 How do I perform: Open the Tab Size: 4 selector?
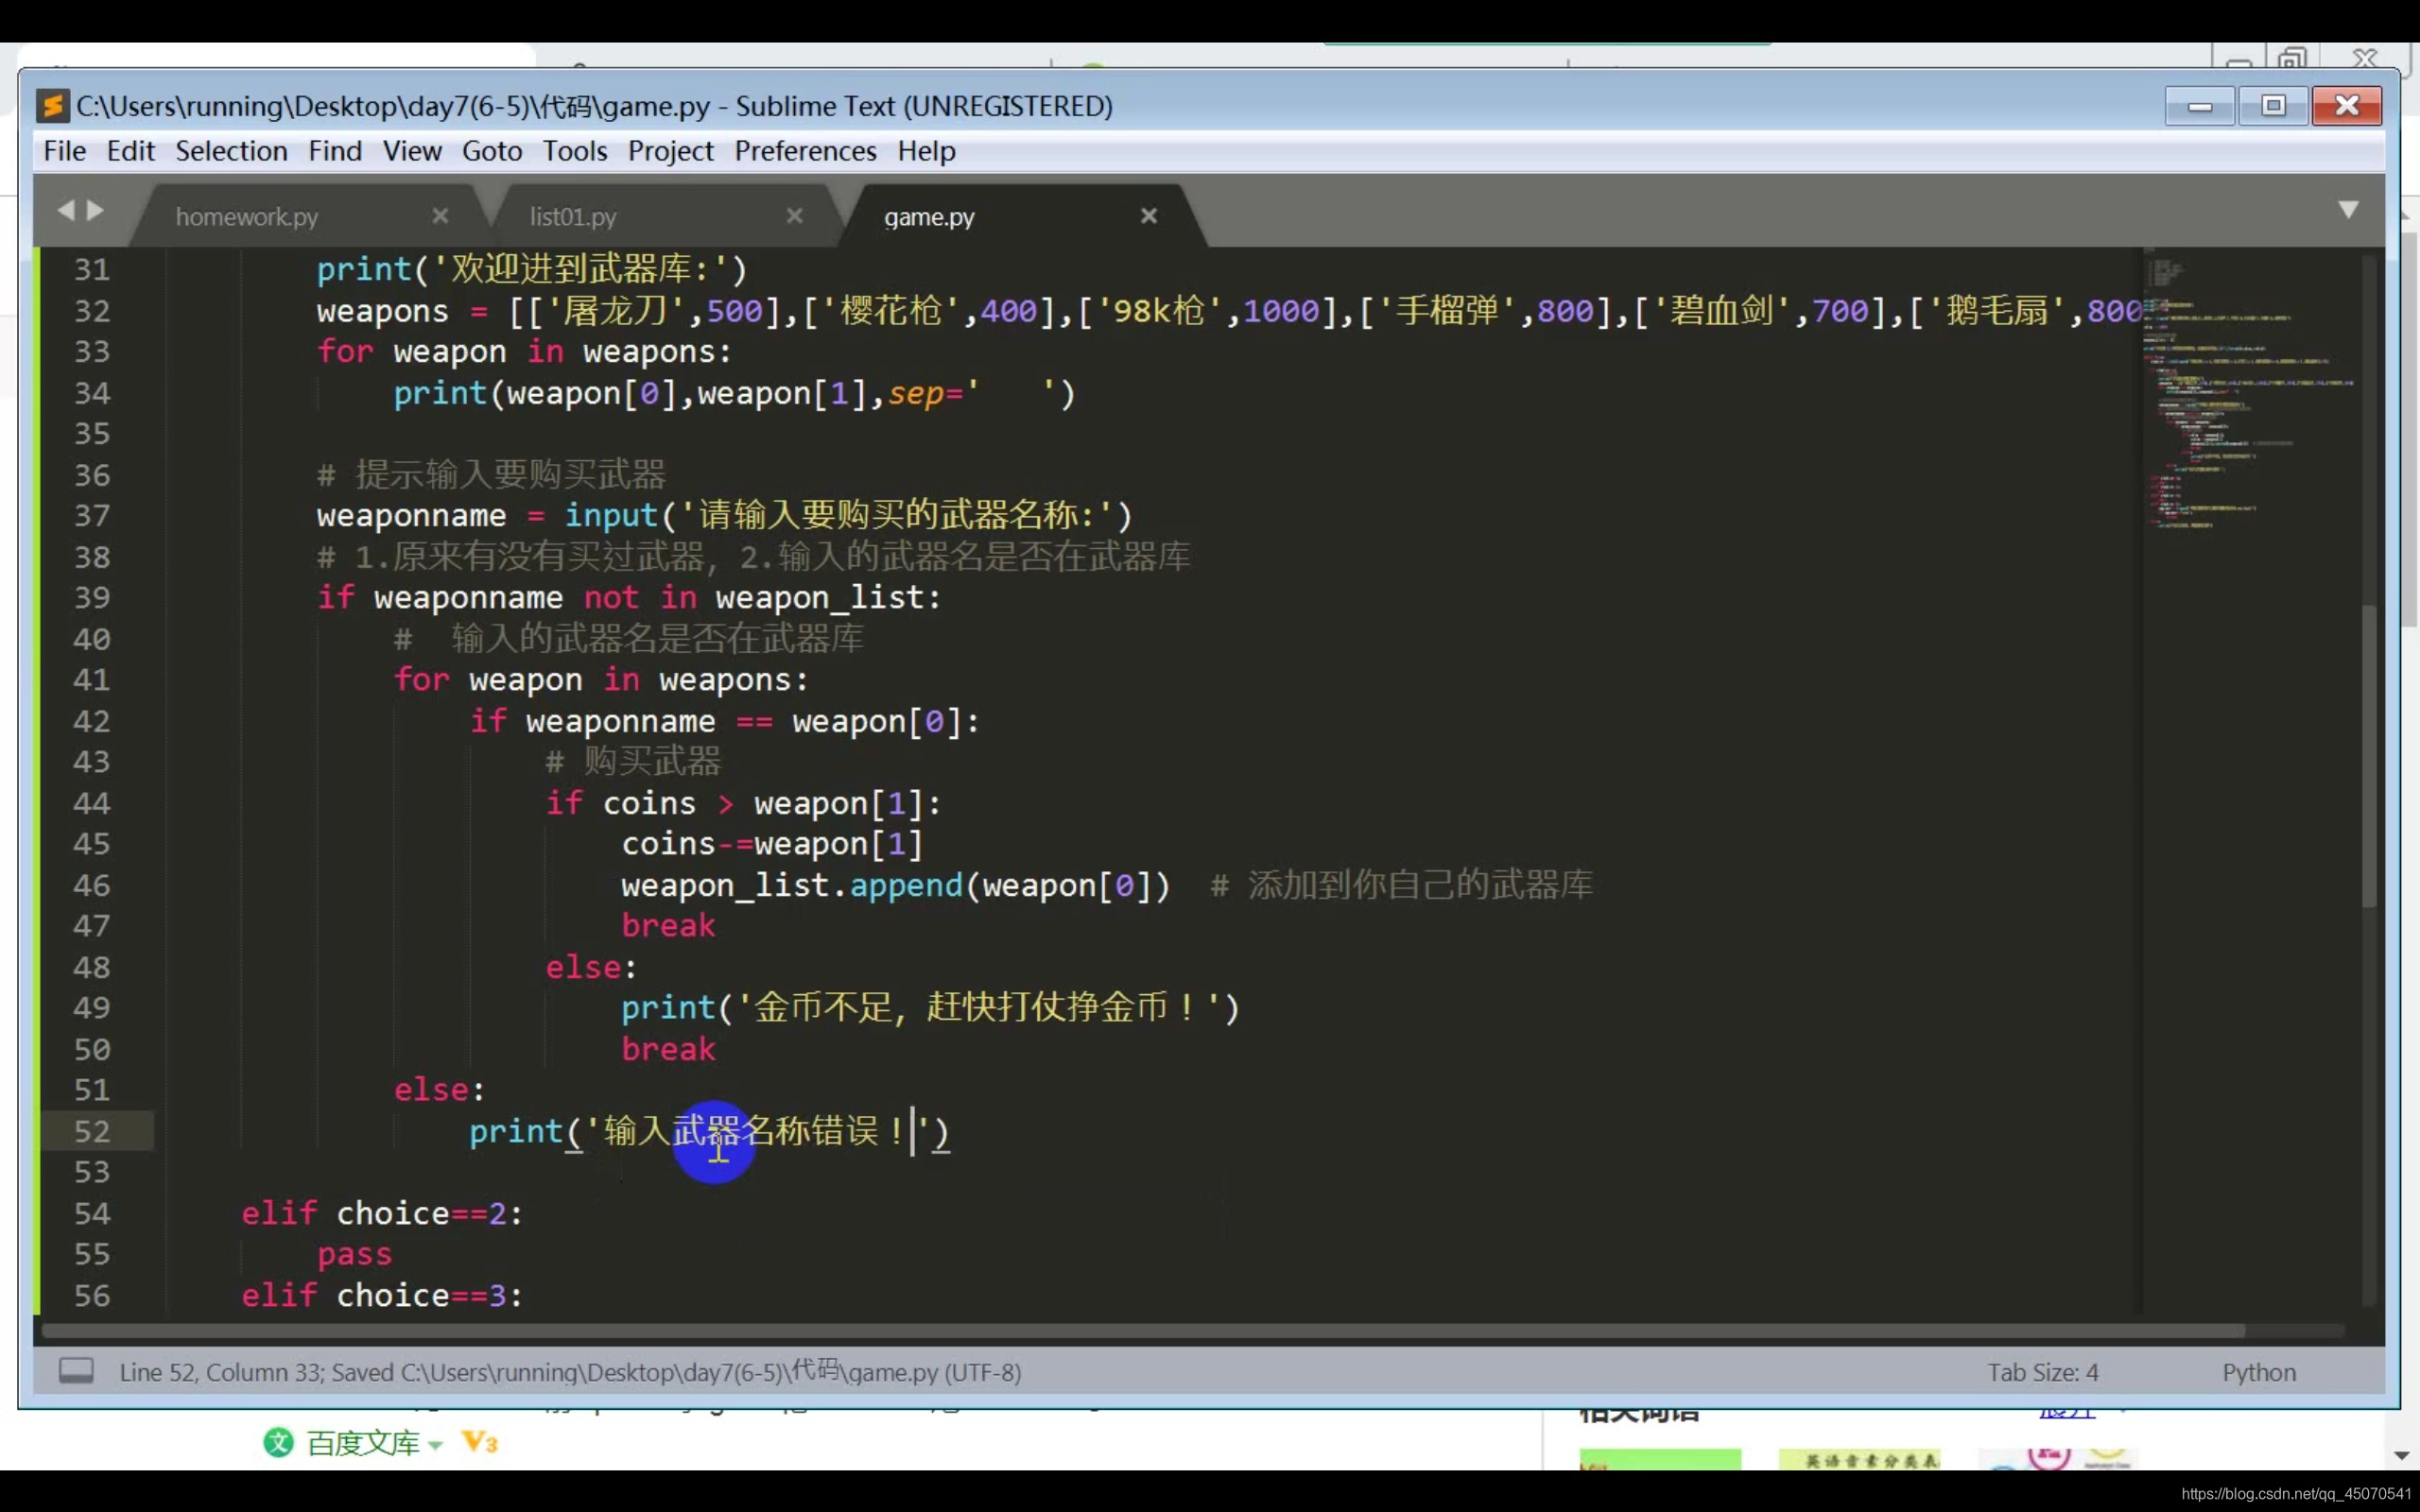(2042, 1372)
